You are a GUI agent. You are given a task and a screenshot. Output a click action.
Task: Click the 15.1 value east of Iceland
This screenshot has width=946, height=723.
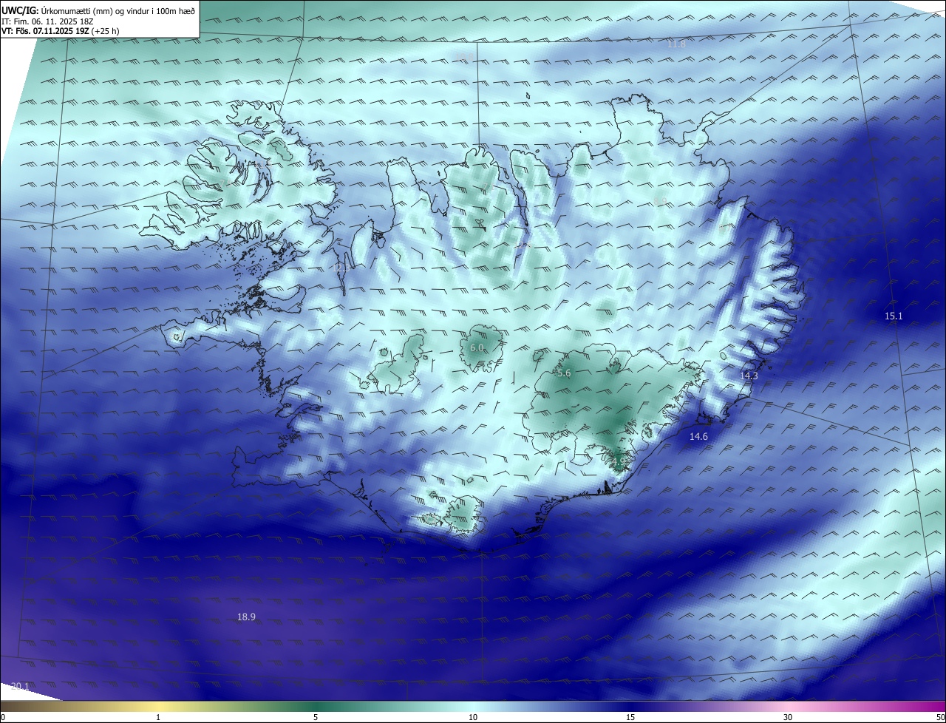[x=894, y=316]
